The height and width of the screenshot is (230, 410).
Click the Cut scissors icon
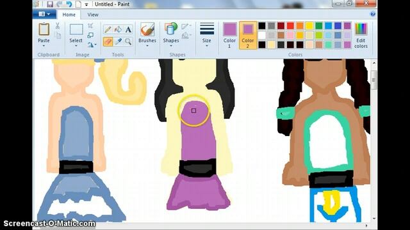pos(58,26)
